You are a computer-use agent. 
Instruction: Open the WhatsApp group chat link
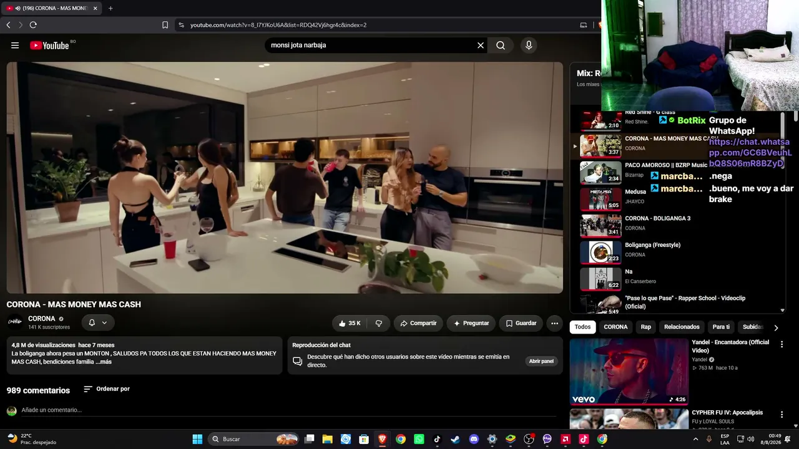[x=750, y=153]
